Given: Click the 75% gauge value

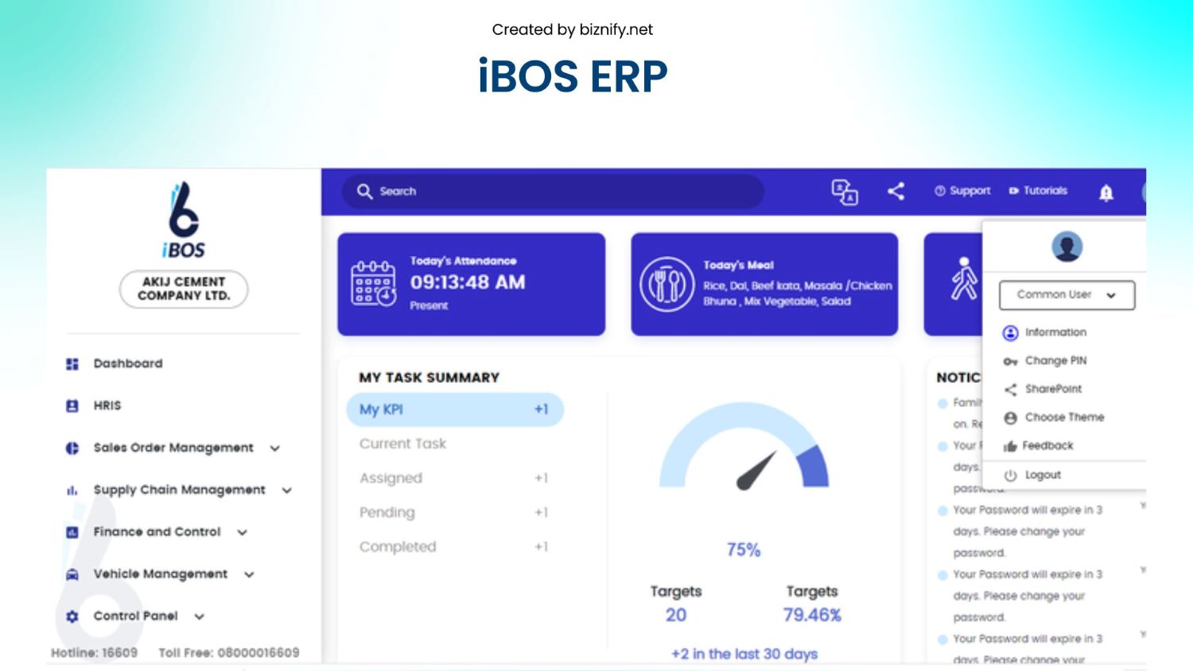Looking at the screenshot, I should [x=744, y=549].
